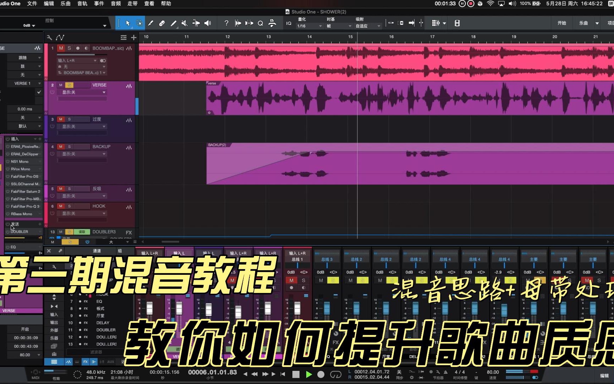The height and width of the screenshot is (384, 614).
Task: Open the 文件 menu
Action: tap(32, 4)
